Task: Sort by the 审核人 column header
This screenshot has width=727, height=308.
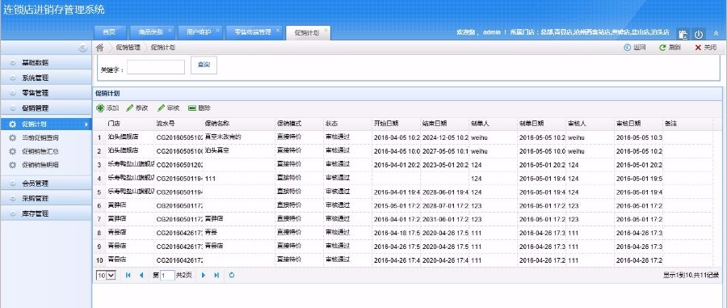Action: click(590, 124)
